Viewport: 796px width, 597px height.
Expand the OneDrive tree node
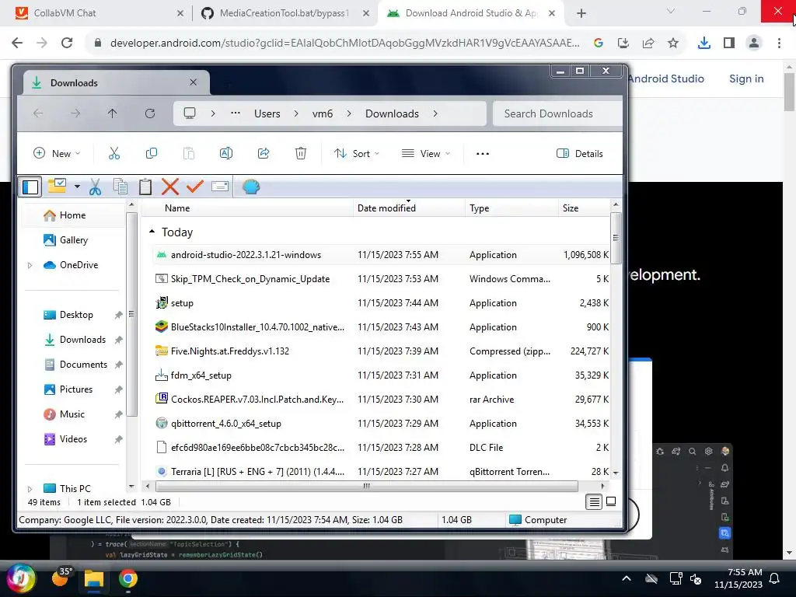click(x=30, y=265)
